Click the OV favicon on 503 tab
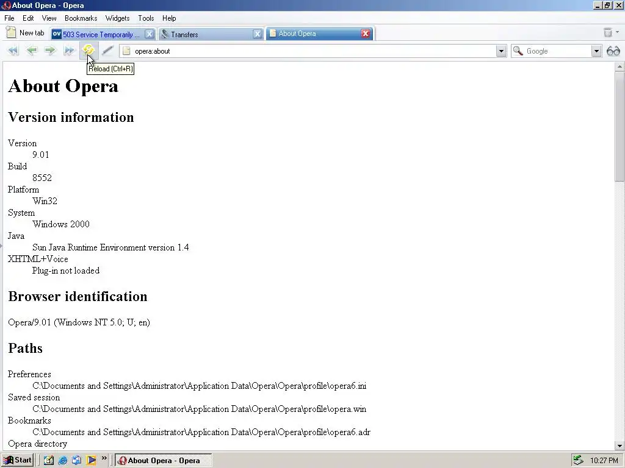625x468 pixels. (57, 34)
